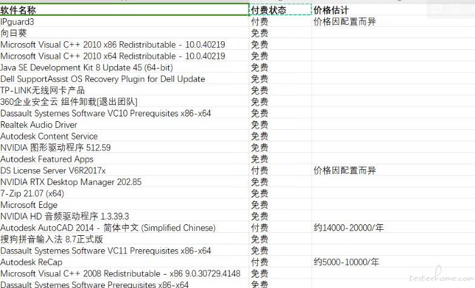This screenshot has width=475, height=288.
Task: Click 付费 in the Autodesk ReCap row
Action: [280, 262]
